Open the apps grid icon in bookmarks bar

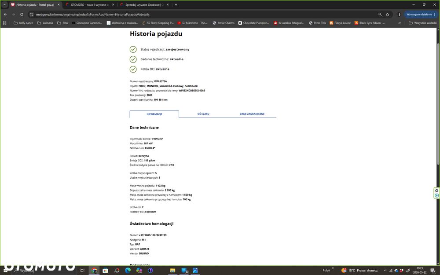4,23
